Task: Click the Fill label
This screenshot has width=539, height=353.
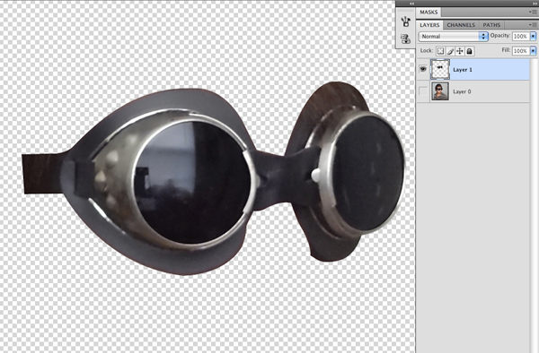Action: pos(506,50)
